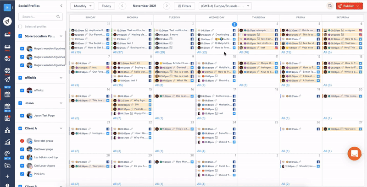This screenshot has height=187, width=367.
Task: Open the inbox icon labeled beta in red
Action: (7, 47)
